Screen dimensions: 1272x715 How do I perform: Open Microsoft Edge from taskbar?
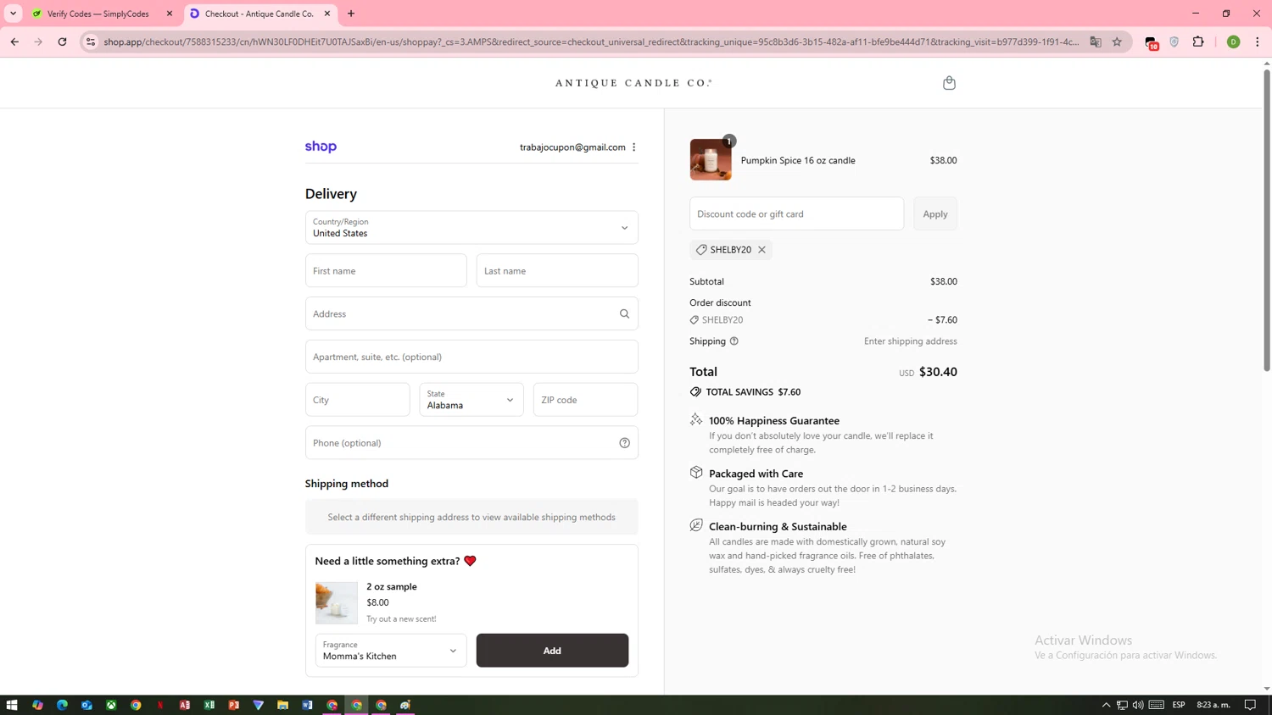click(62, 705)
